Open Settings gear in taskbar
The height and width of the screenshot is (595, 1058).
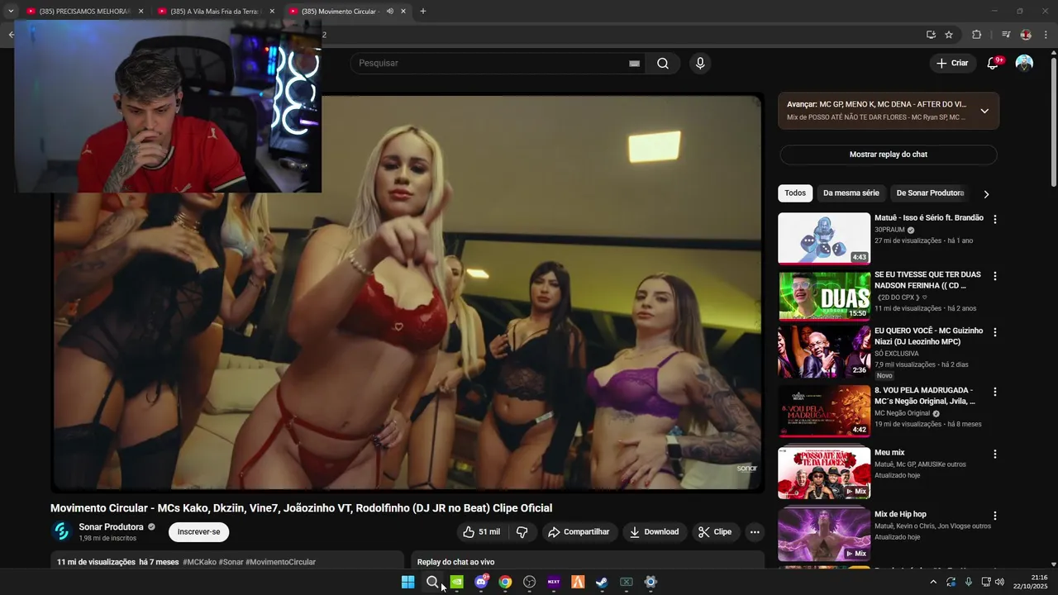click(651, 582)
